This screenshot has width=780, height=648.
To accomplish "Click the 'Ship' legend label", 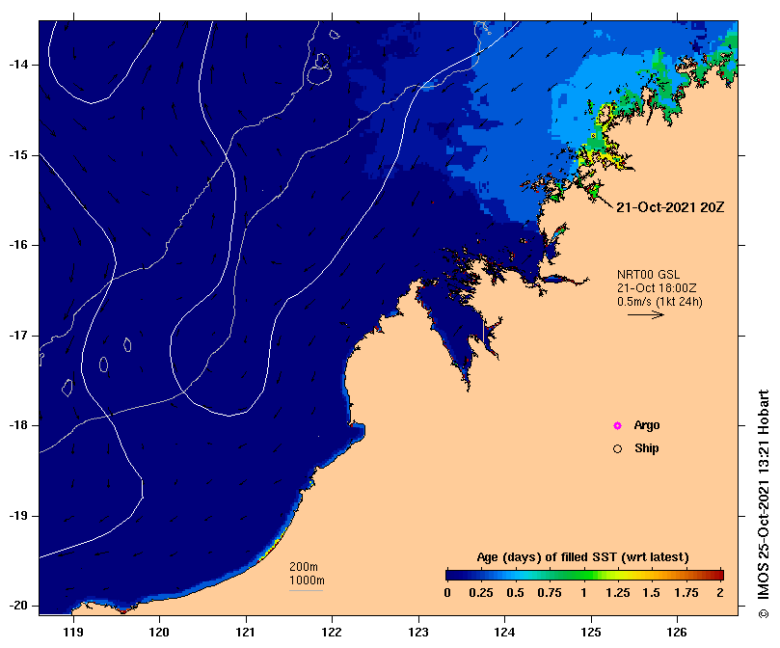I will (x=647, y=448).
